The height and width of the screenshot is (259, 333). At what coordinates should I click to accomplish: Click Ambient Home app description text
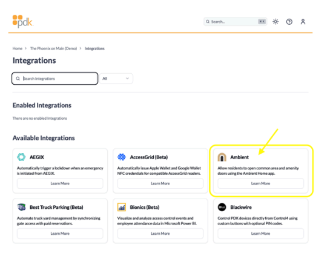click(x=258, y=171)
